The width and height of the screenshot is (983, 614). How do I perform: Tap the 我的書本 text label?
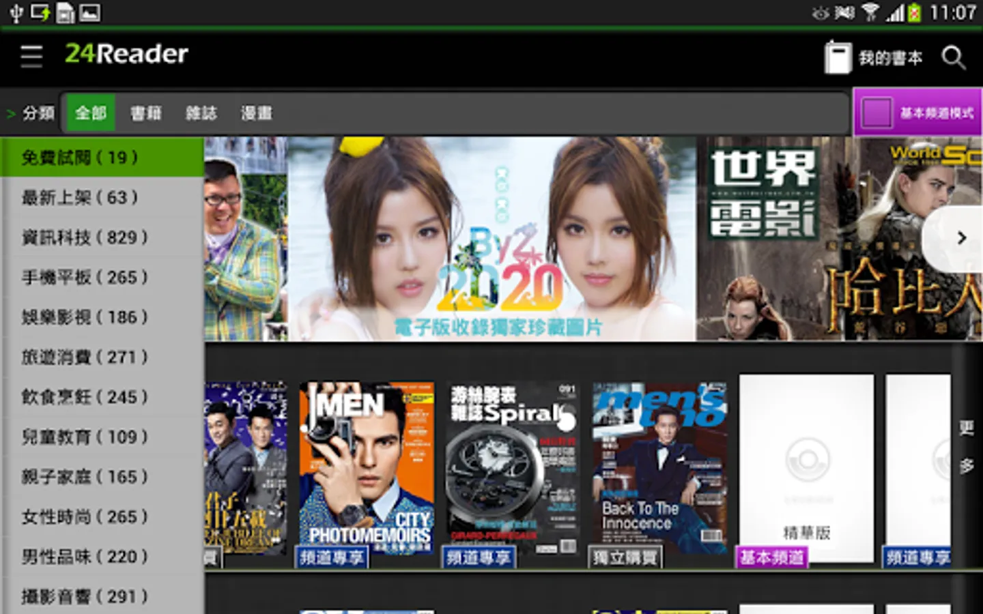tap(890, 58)
